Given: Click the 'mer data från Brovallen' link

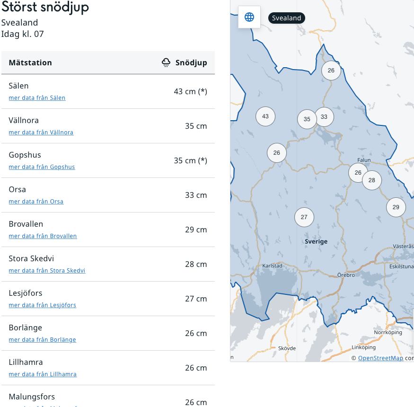Looking at the screenshot, I should (x=43, y=236).
